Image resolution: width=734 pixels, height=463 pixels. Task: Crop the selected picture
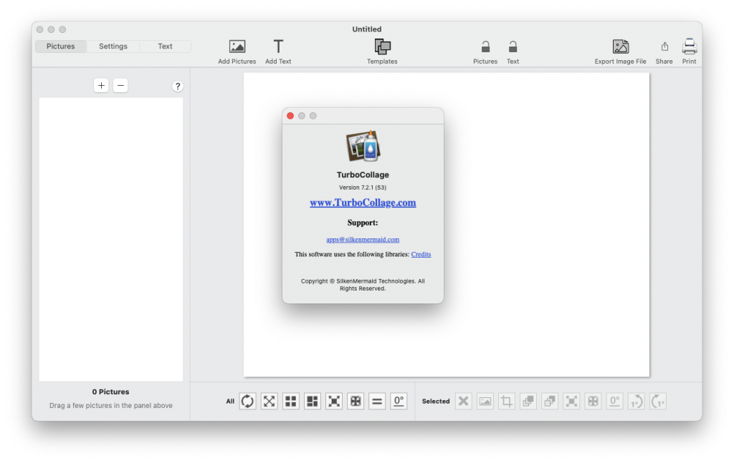507,401
